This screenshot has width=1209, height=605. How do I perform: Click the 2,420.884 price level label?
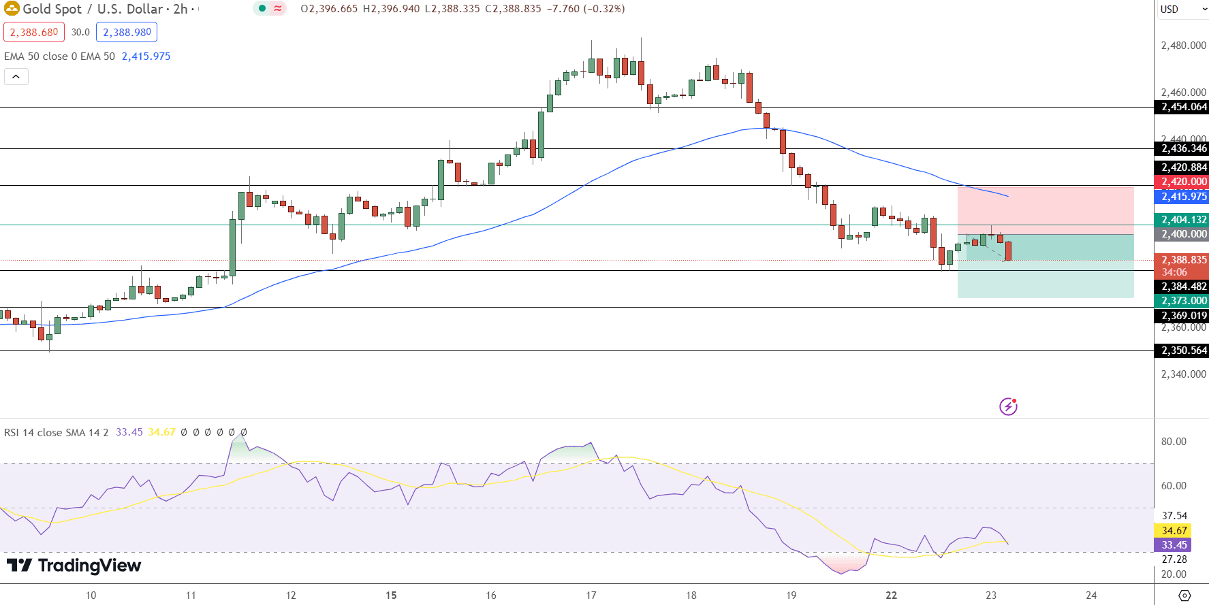tap(1182, 167)
